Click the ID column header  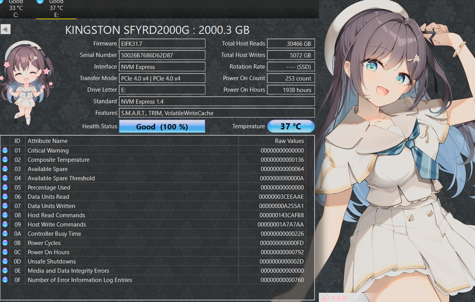[x=17, y=141]
